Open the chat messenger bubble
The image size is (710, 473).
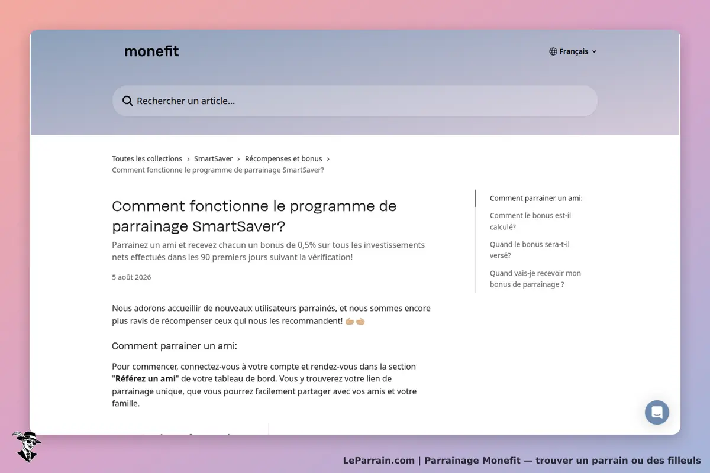657,412
